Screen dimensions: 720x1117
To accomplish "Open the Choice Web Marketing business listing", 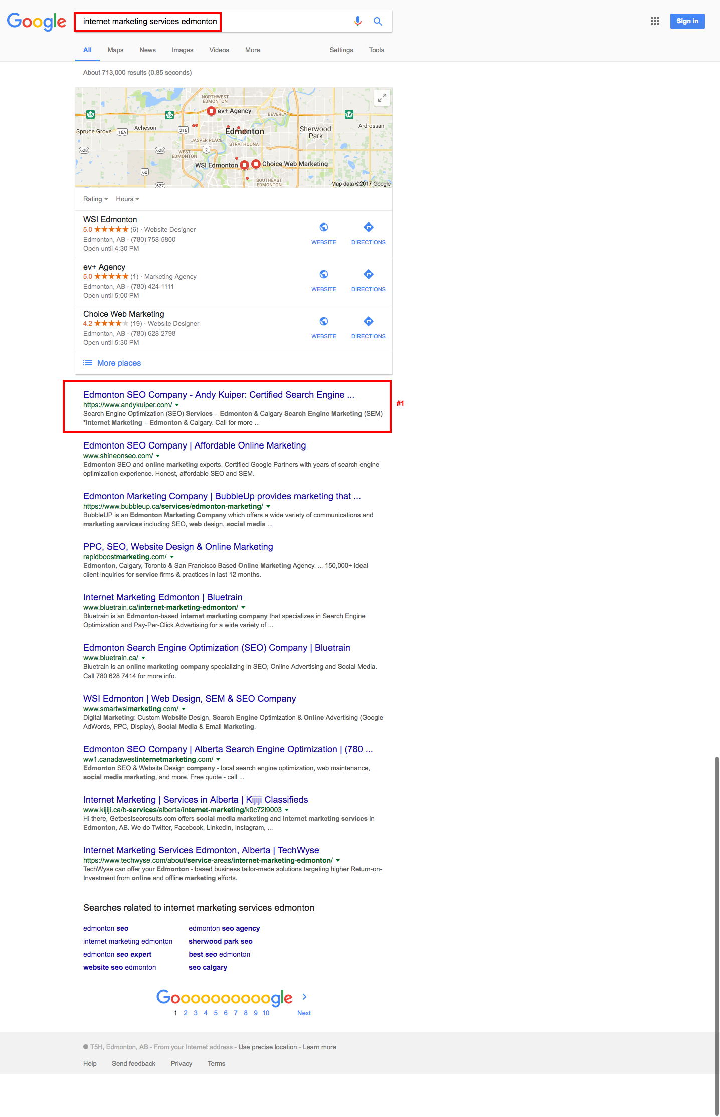I will click(x=124, y=314).
